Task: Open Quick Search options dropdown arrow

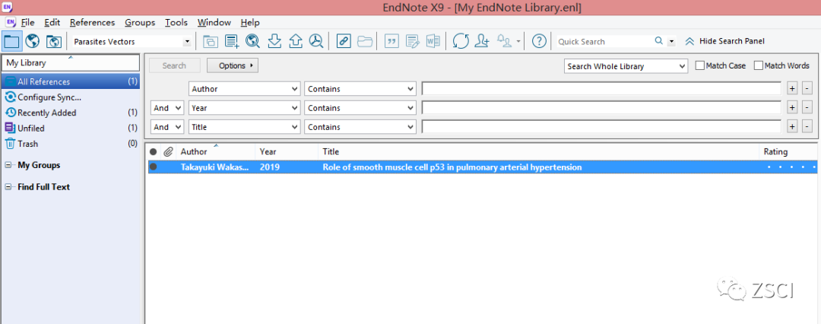Action: point(671,41)
